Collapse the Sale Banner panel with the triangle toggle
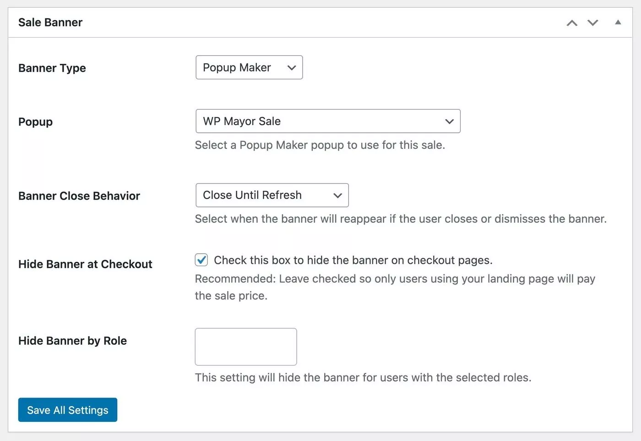 [618, 22]
